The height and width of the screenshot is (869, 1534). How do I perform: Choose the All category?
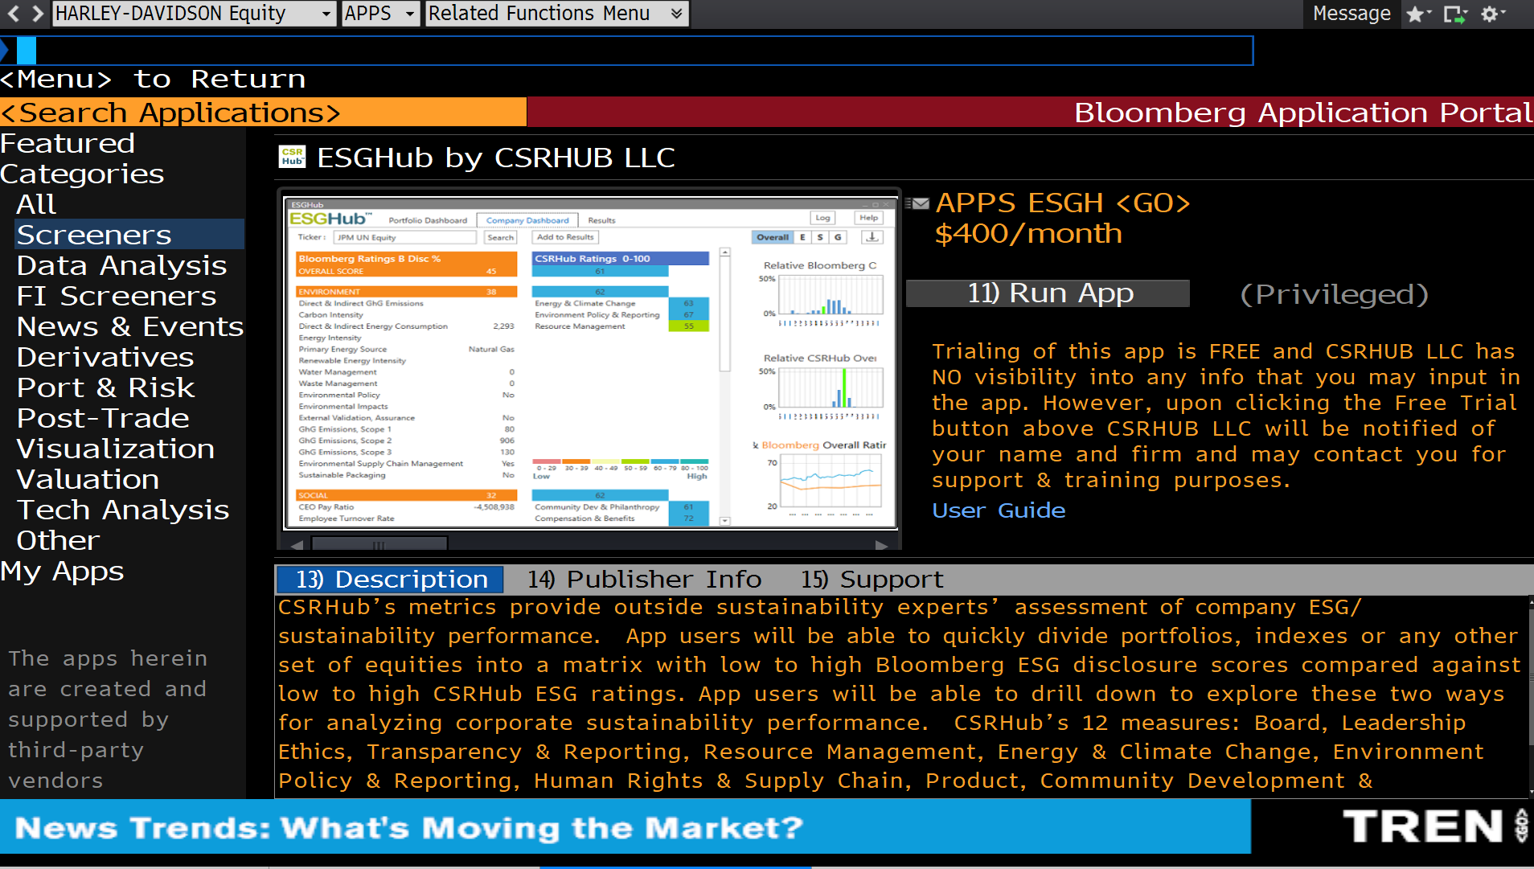click(x=36, y=204)
